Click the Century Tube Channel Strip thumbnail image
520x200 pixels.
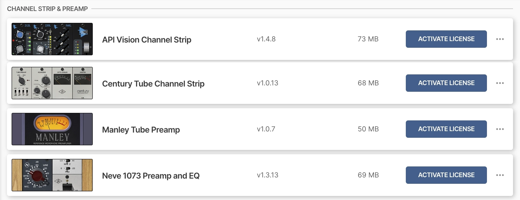[52, 83]
